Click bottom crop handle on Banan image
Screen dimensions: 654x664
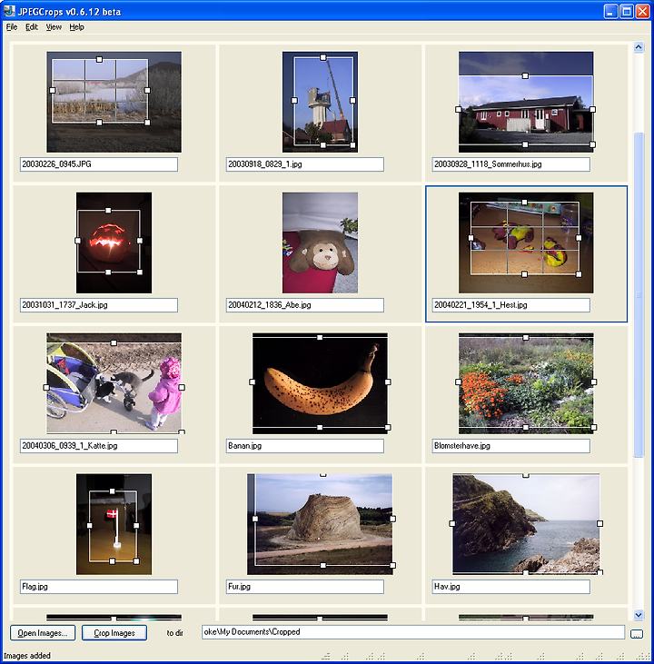(320, 427)
